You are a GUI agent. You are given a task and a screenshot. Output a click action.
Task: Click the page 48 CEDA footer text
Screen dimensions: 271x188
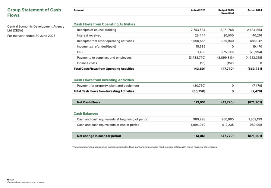click(11, 180)
